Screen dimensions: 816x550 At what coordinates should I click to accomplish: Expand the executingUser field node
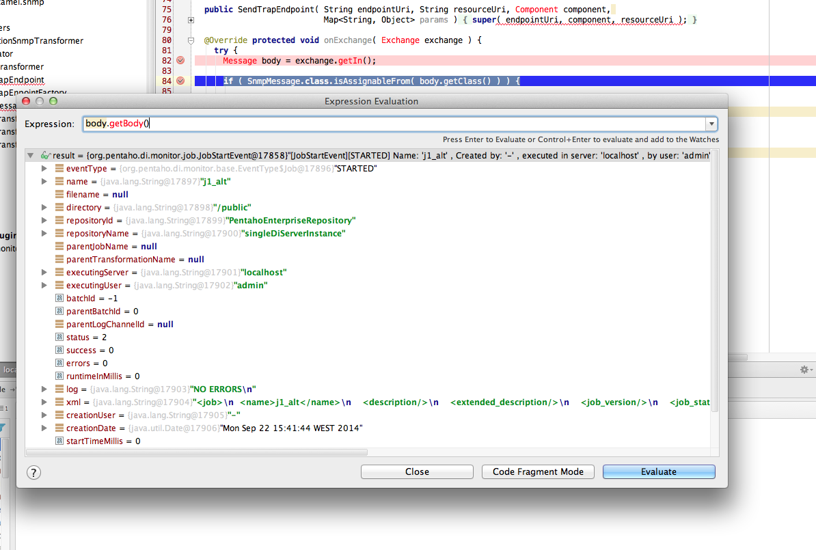pyautogui.click(x=44, y=285)
